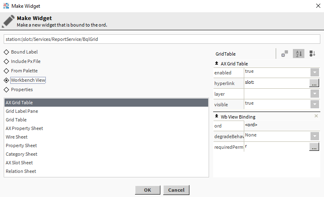The height and width of the screenshot is (197, 324).
Task: Open hyperlink ellipsis editor button
Action: coord(314,83)
